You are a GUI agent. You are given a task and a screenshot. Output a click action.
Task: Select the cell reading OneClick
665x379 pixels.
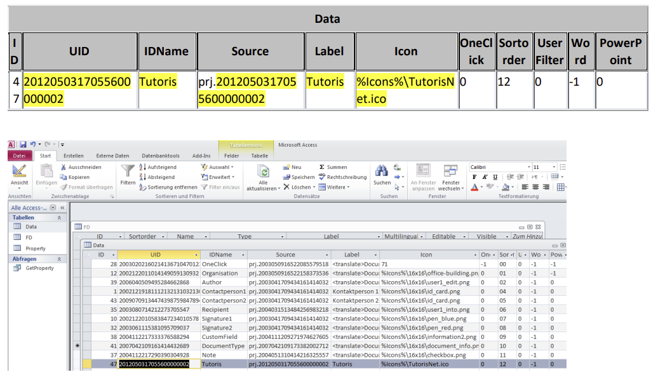pos(224,264)
